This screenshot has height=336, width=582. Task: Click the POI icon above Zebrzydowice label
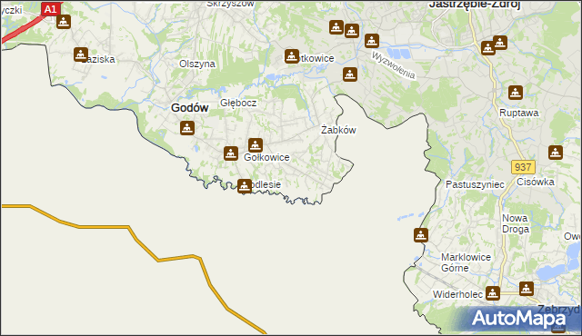tap(527, 289)
